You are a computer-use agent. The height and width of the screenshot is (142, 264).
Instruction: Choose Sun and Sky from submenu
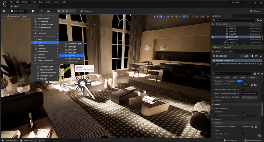[x=73, y=62]
